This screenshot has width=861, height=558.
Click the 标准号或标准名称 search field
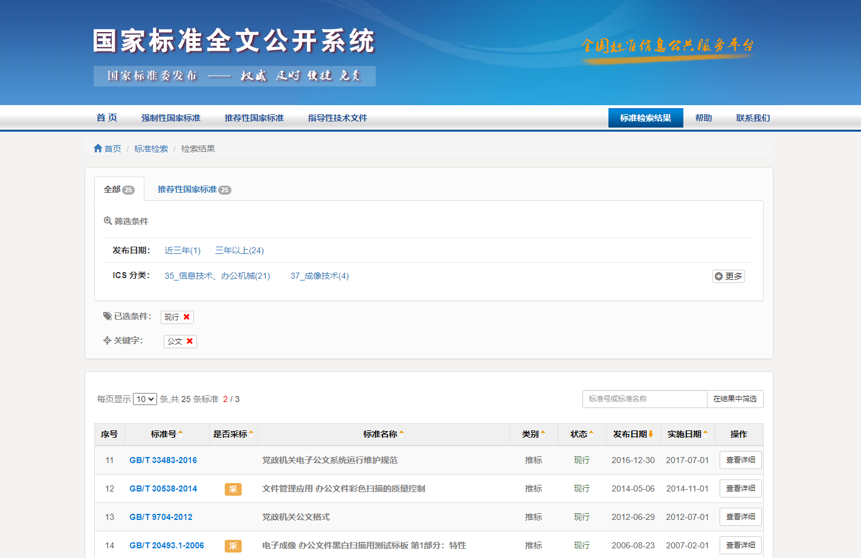[644, 399]
